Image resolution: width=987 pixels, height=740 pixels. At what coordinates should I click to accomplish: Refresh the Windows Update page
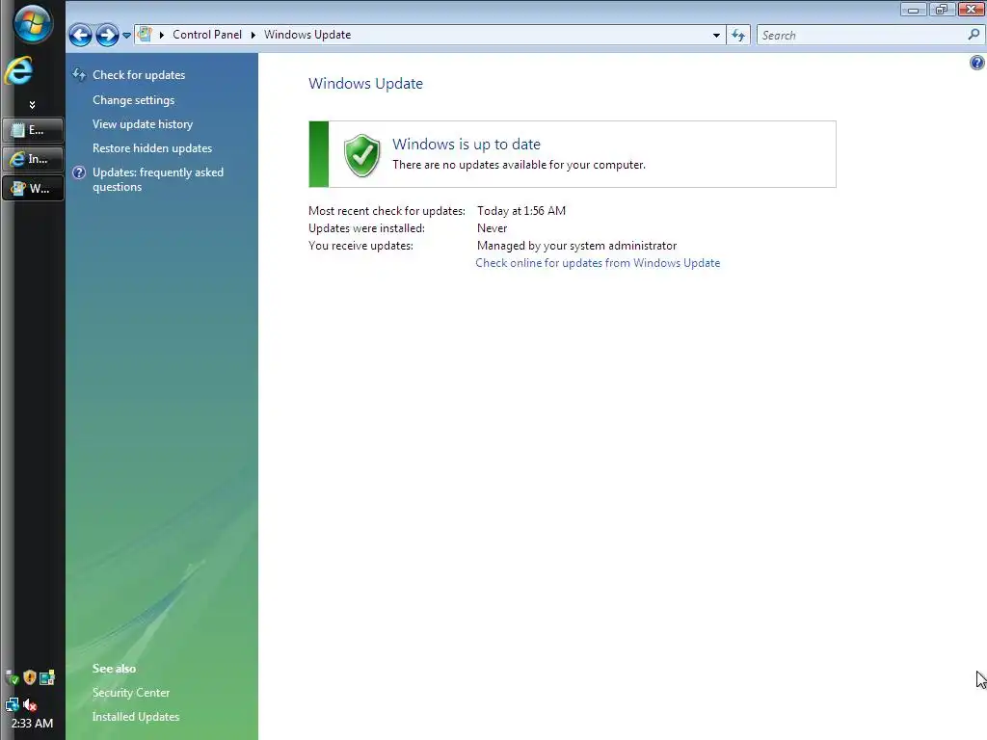[738, 36]
